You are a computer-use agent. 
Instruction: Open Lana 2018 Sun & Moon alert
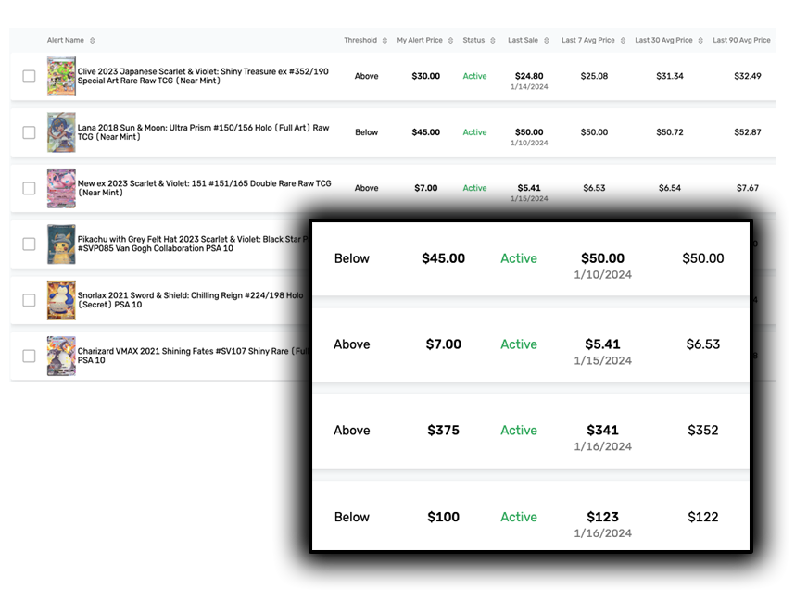pos(203,132)
